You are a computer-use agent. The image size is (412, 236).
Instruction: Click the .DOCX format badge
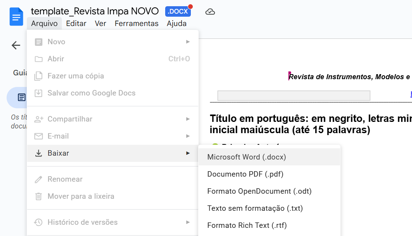click(178, 12)
